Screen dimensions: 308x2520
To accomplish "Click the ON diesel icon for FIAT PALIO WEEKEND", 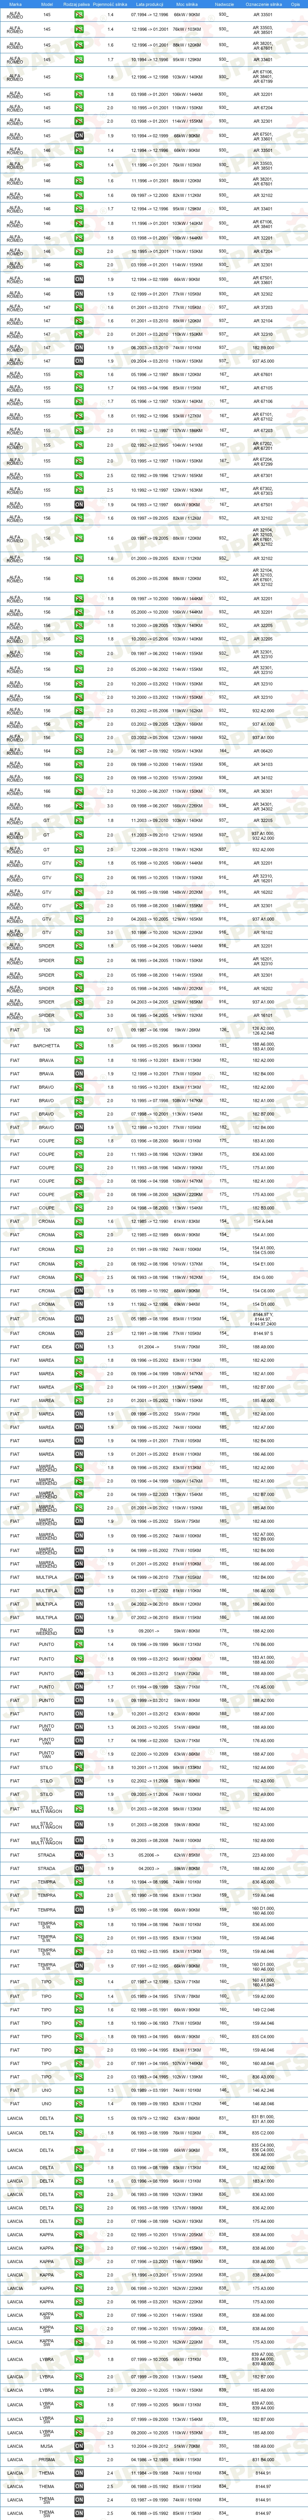I will (79, 1631).
